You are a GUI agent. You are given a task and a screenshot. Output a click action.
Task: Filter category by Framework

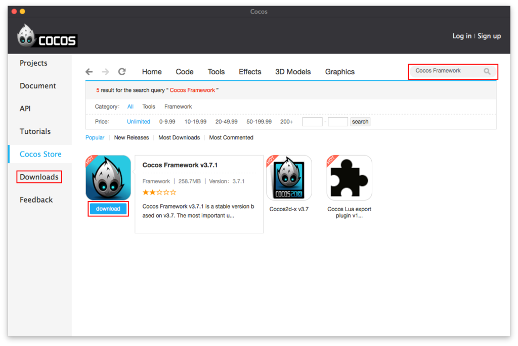pyautogui.click(x=178, y=107)
